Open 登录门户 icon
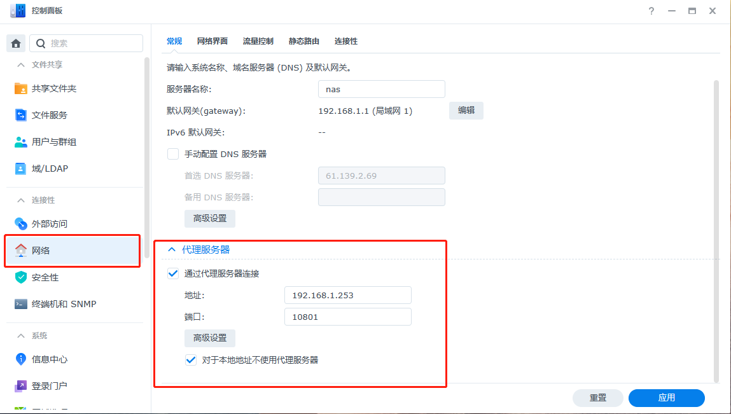 [x=20, y=386]
